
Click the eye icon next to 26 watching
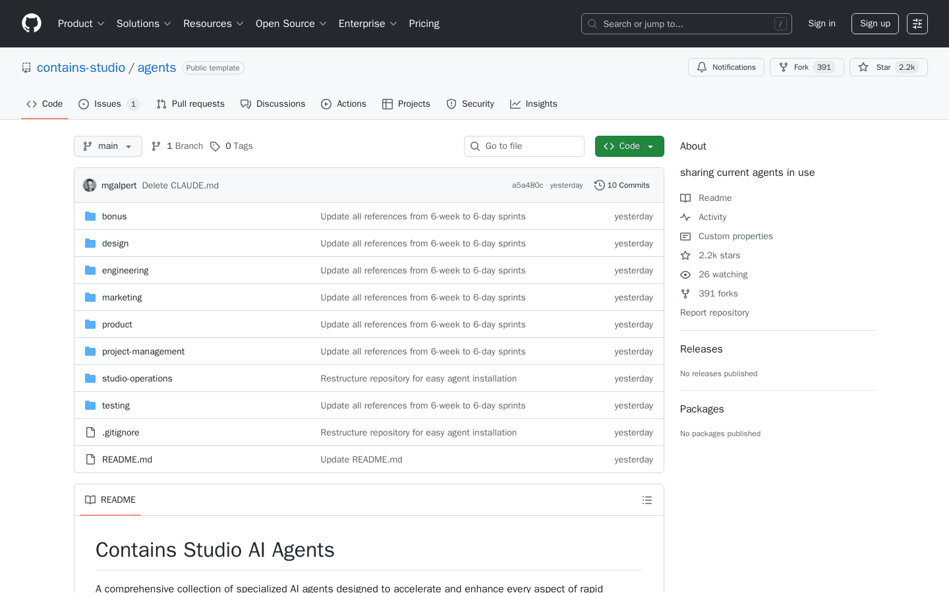click(685, 274)
